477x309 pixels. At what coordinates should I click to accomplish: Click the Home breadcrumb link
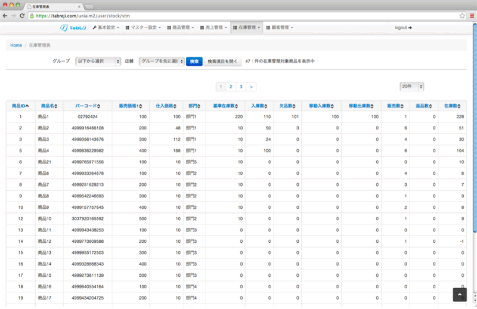[16, 45]
